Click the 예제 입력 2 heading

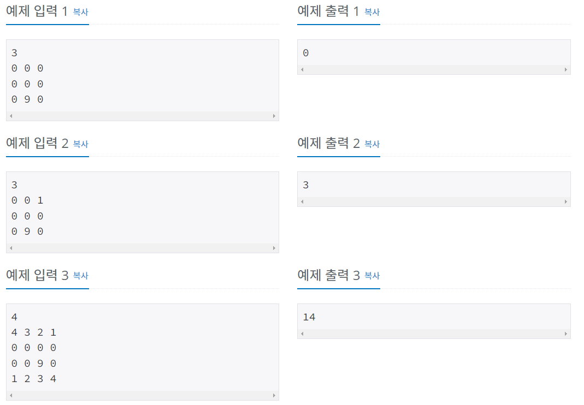coord(37,143)
